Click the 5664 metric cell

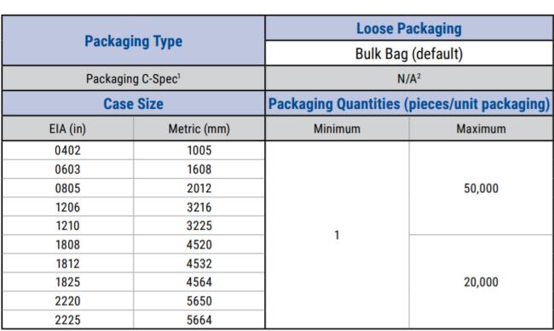click(x=199, y=320)
